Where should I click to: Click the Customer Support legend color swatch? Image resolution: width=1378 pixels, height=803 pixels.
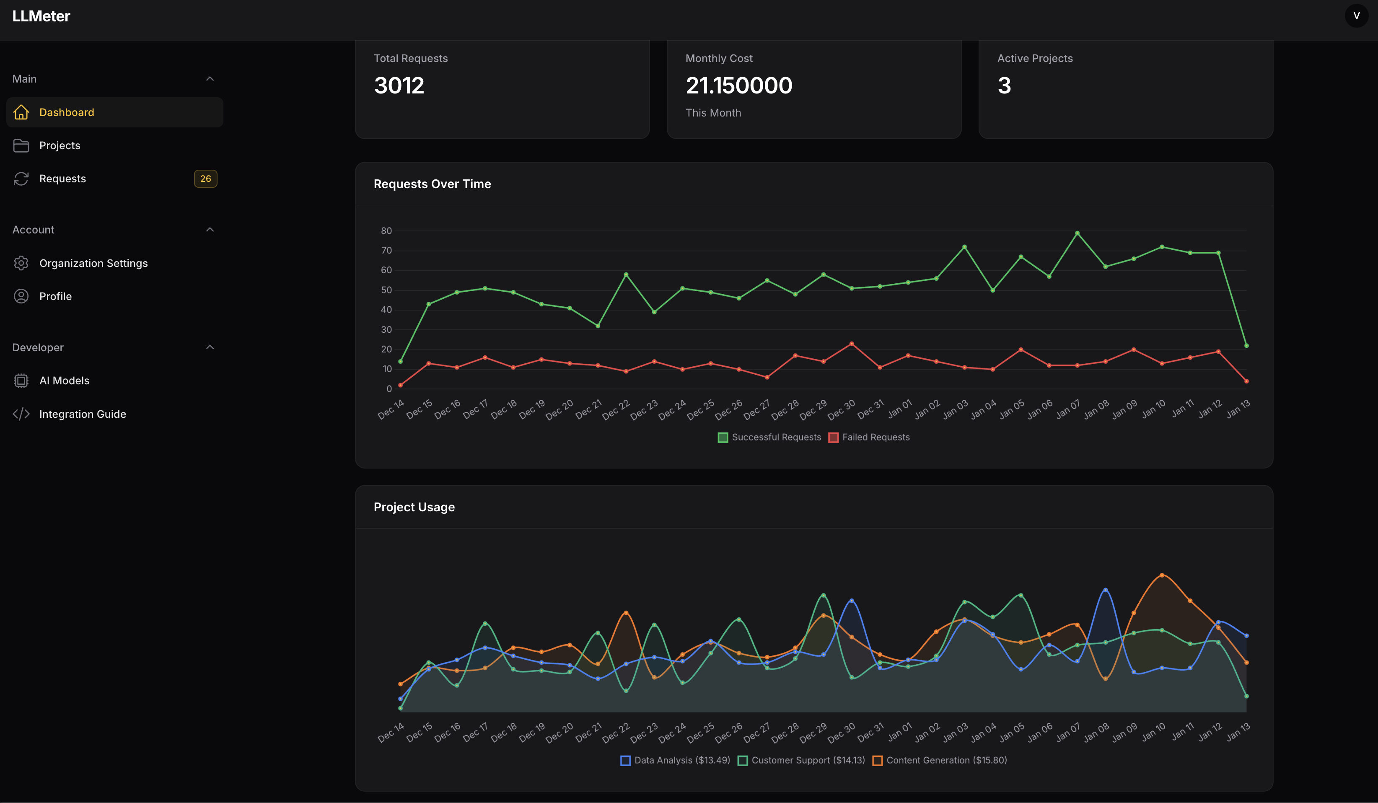(741, 760)
